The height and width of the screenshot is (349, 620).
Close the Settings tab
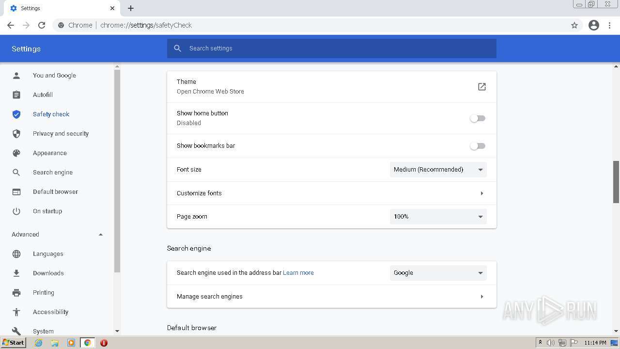pos(112,8)
